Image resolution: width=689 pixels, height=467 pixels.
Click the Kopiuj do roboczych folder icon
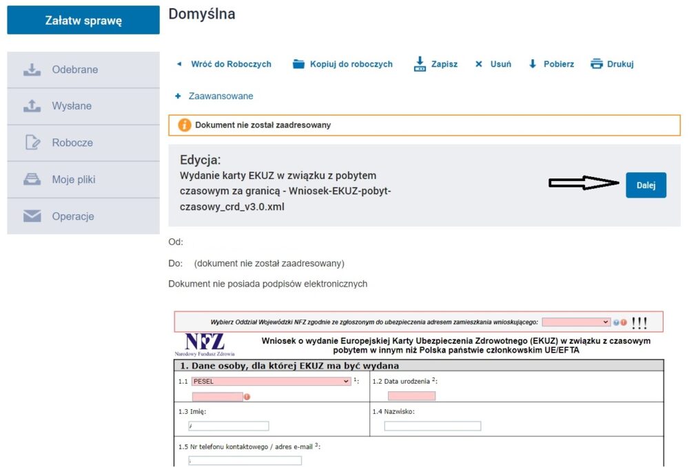298,64
